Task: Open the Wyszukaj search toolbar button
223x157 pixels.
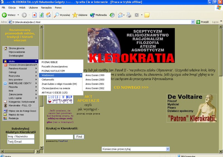Action: (x=62, y=15)
